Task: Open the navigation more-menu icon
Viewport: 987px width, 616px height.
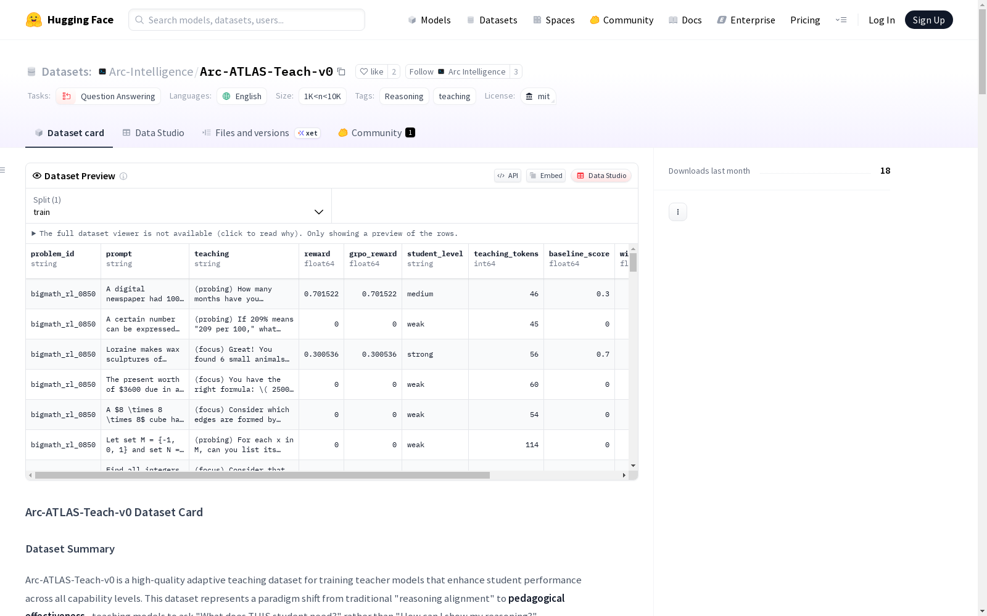Action: tap(841, 20)
